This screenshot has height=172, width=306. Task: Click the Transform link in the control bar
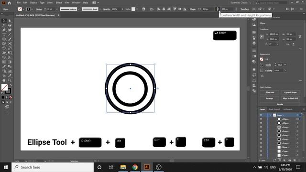(x=245, y=9)
